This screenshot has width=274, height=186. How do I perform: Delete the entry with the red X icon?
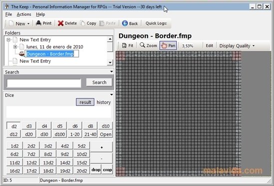[x=60, y=23]
